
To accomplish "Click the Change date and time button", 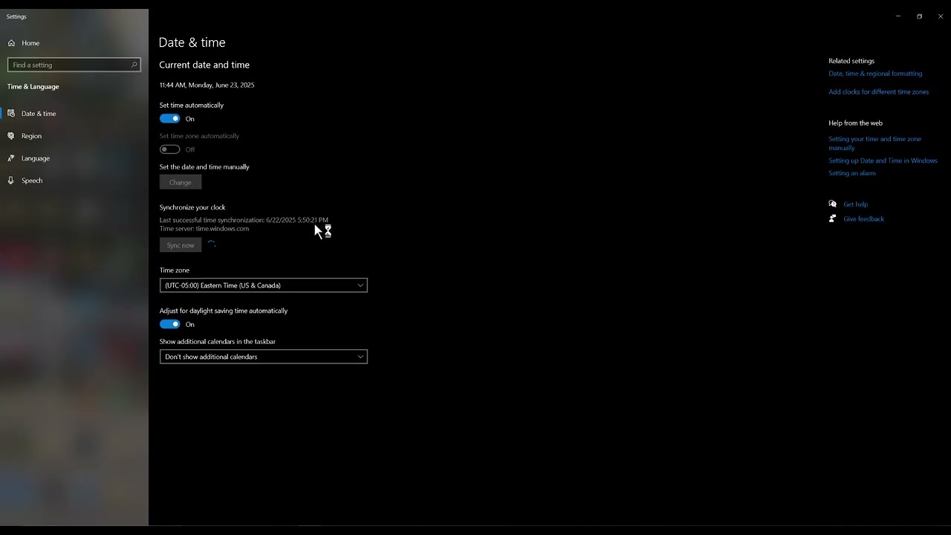I will 181,182.
